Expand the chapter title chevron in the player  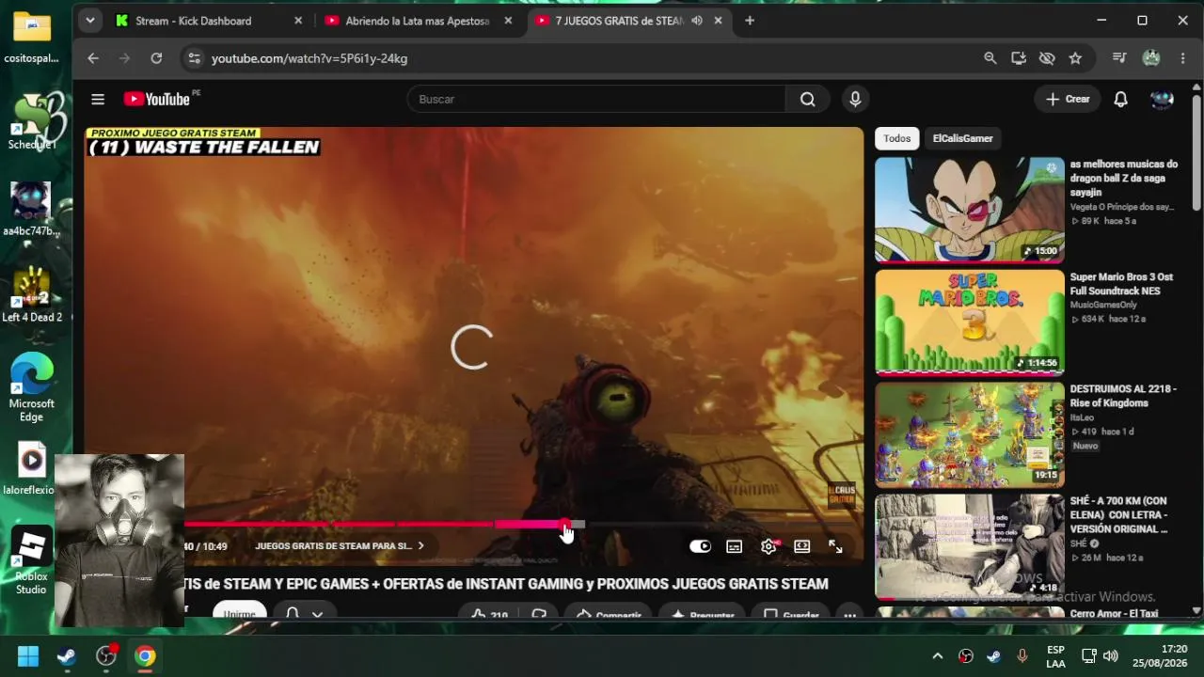[x=420, y=546]
